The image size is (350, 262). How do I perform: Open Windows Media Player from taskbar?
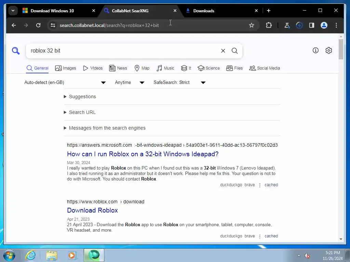[72, 255]
